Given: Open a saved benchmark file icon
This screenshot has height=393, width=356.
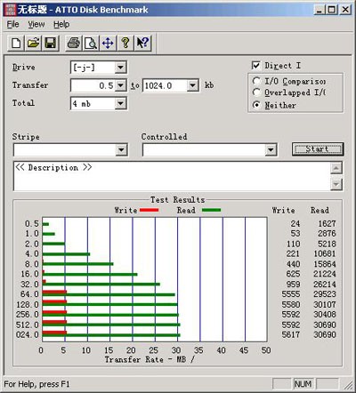Looking at the screenshot, I should [x=33, y=43].
